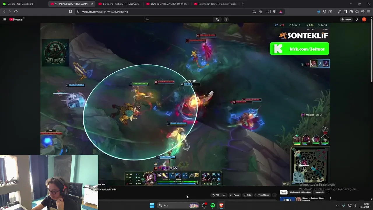Click kick.com/Zeimot green banner in video
This screenshot has width=373, height=210.
[299, 49]
